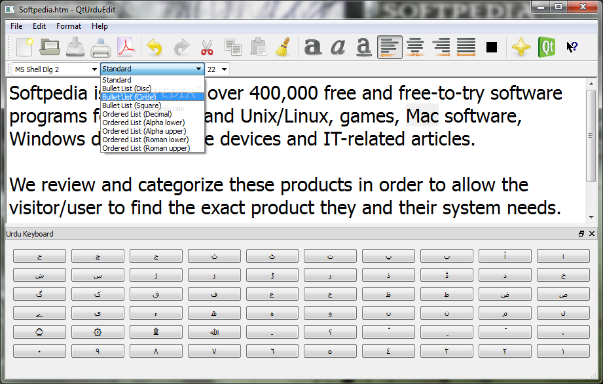This screenshot has height=384, width=603.
Task: Insert the Urdu digit ۷ key
Action: [214, 351]
